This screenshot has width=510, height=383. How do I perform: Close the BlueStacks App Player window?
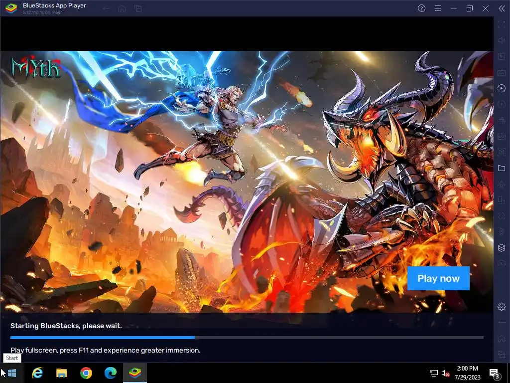[486, 8]
